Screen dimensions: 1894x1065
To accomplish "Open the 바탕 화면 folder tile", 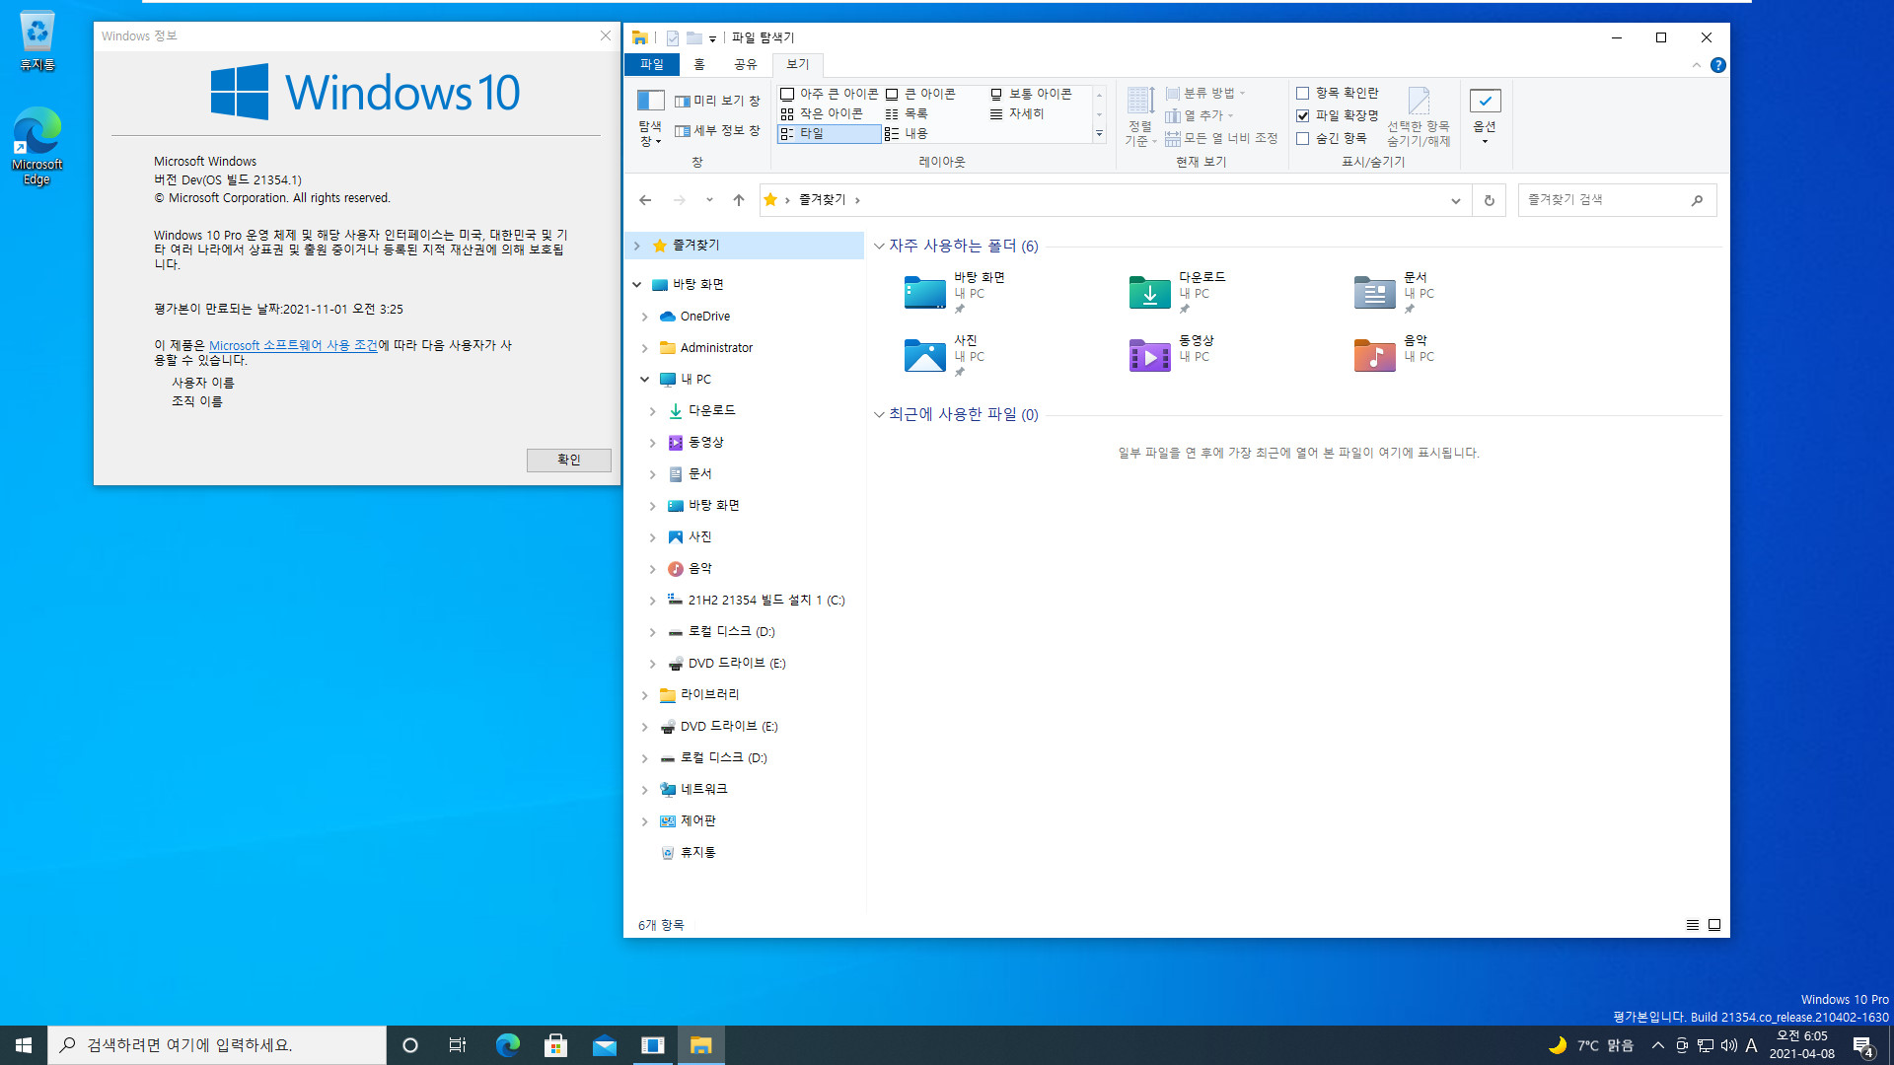I will [x=955, y=293].
